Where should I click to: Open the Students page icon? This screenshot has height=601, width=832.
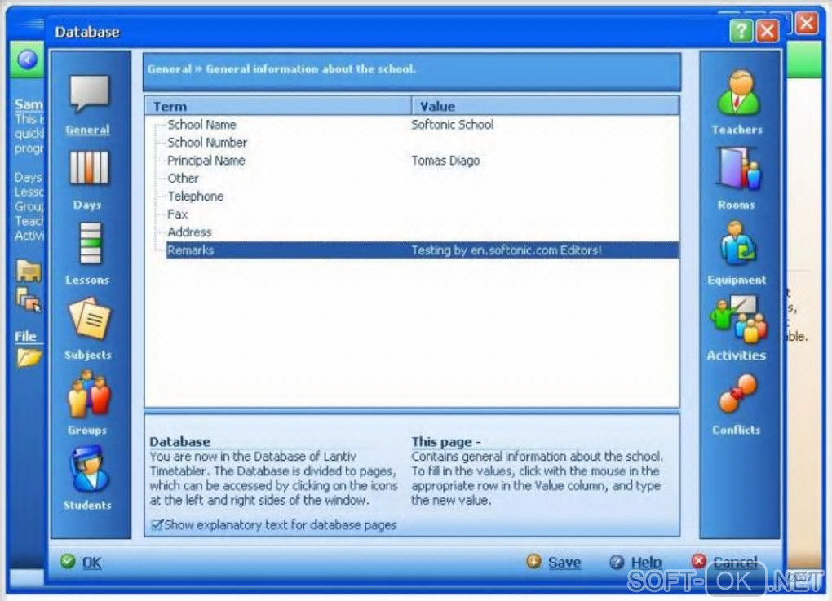89,468
